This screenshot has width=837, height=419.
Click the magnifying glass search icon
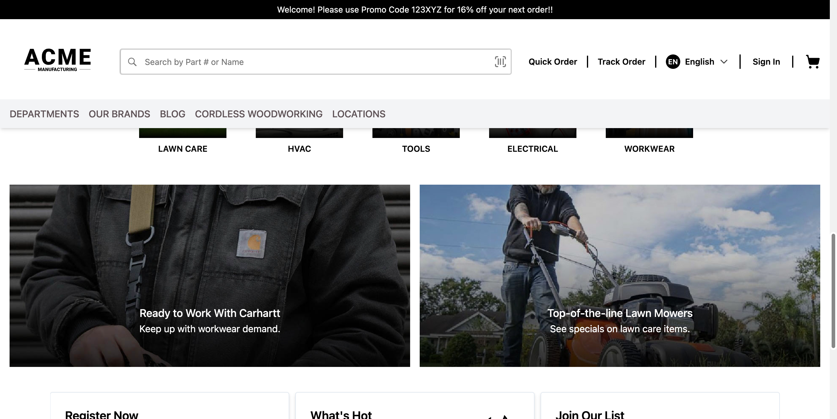pyautogui.click(x=132, y=62)
